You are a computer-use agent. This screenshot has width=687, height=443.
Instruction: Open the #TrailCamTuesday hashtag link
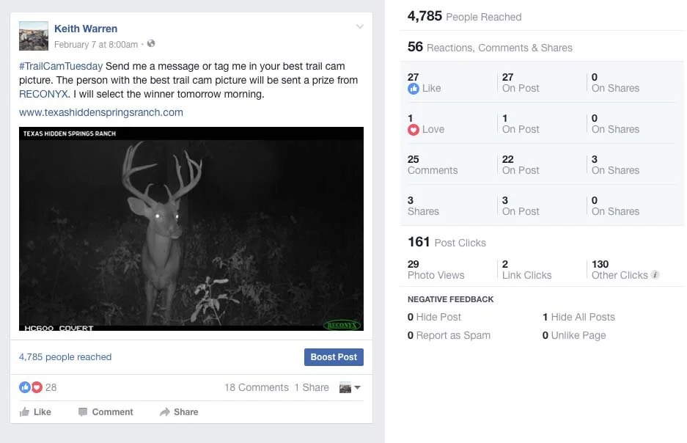pos(61,66)
